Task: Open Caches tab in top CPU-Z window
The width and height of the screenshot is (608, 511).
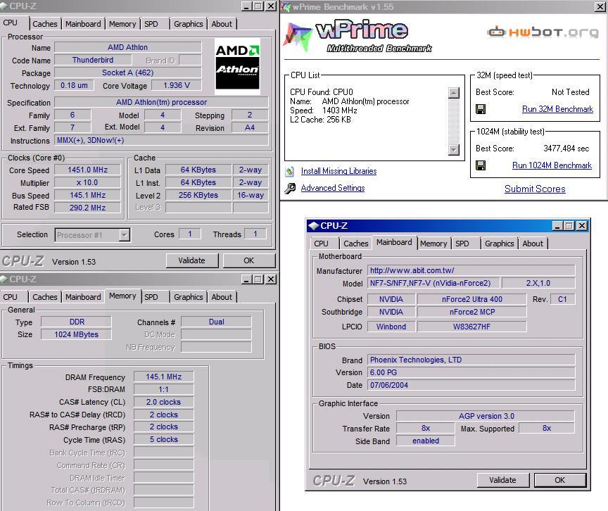Action: 45,24
